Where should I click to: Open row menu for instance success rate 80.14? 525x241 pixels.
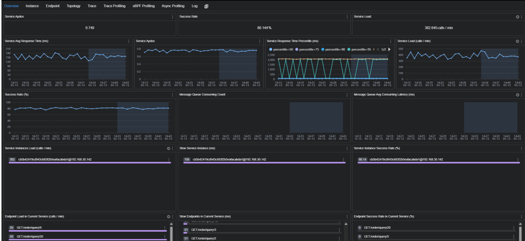518,160
